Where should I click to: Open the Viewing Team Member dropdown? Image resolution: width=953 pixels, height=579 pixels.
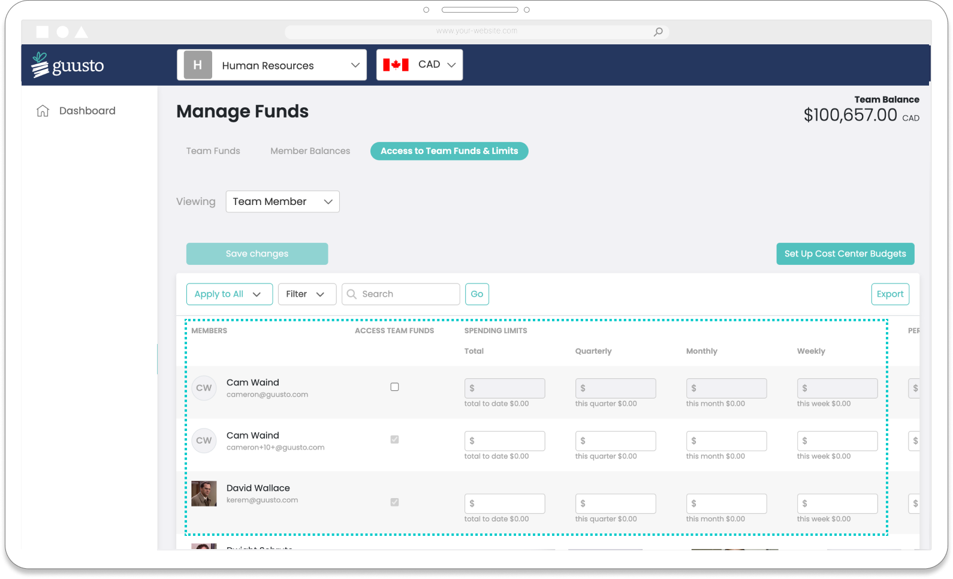[282, 201]
